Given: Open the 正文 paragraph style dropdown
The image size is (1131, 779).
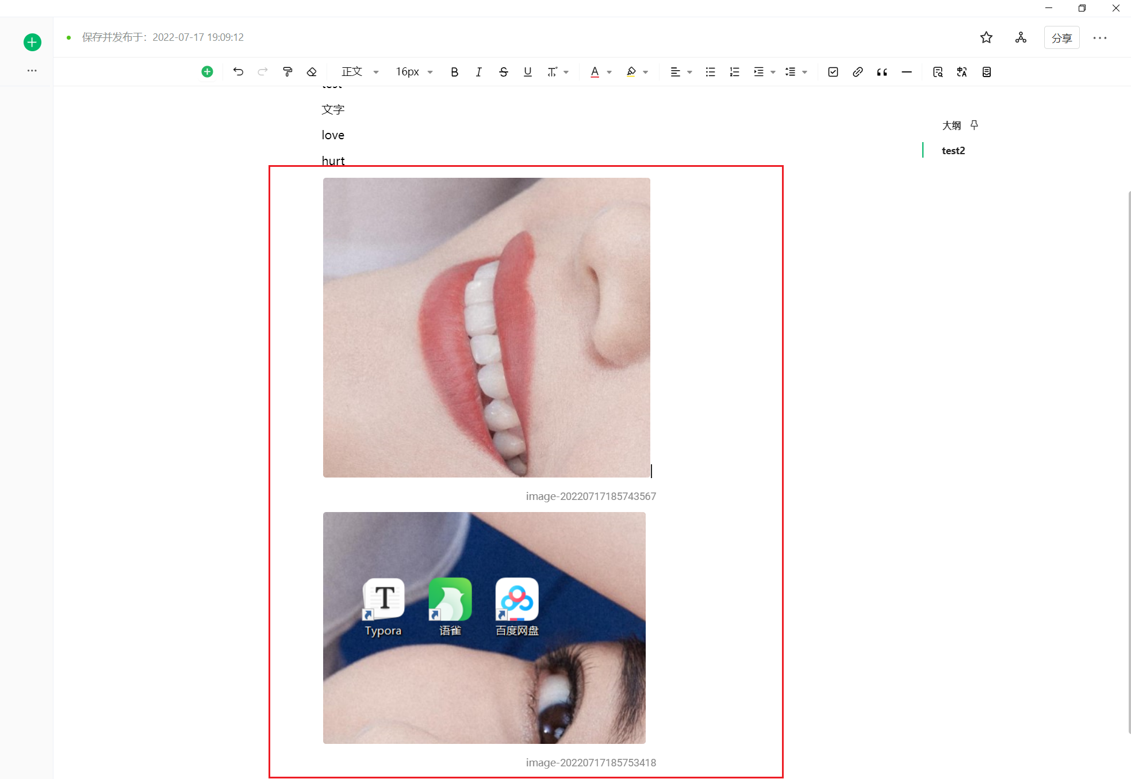Looking at the screenshot, I should [360, 72].
